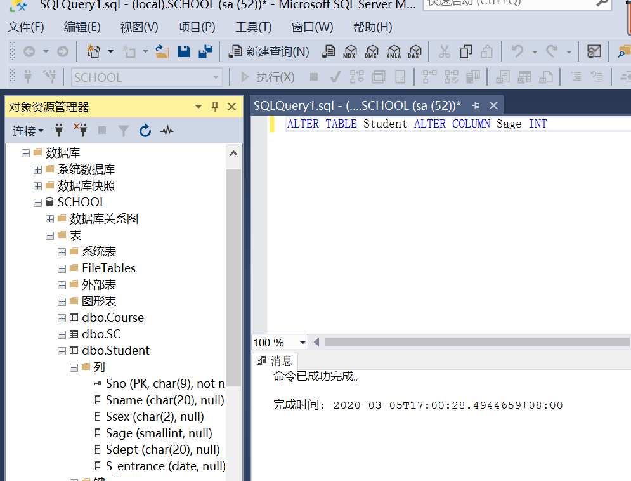Collapse the dbo.Student table node
631x481 pixels.
click(62, 351)
